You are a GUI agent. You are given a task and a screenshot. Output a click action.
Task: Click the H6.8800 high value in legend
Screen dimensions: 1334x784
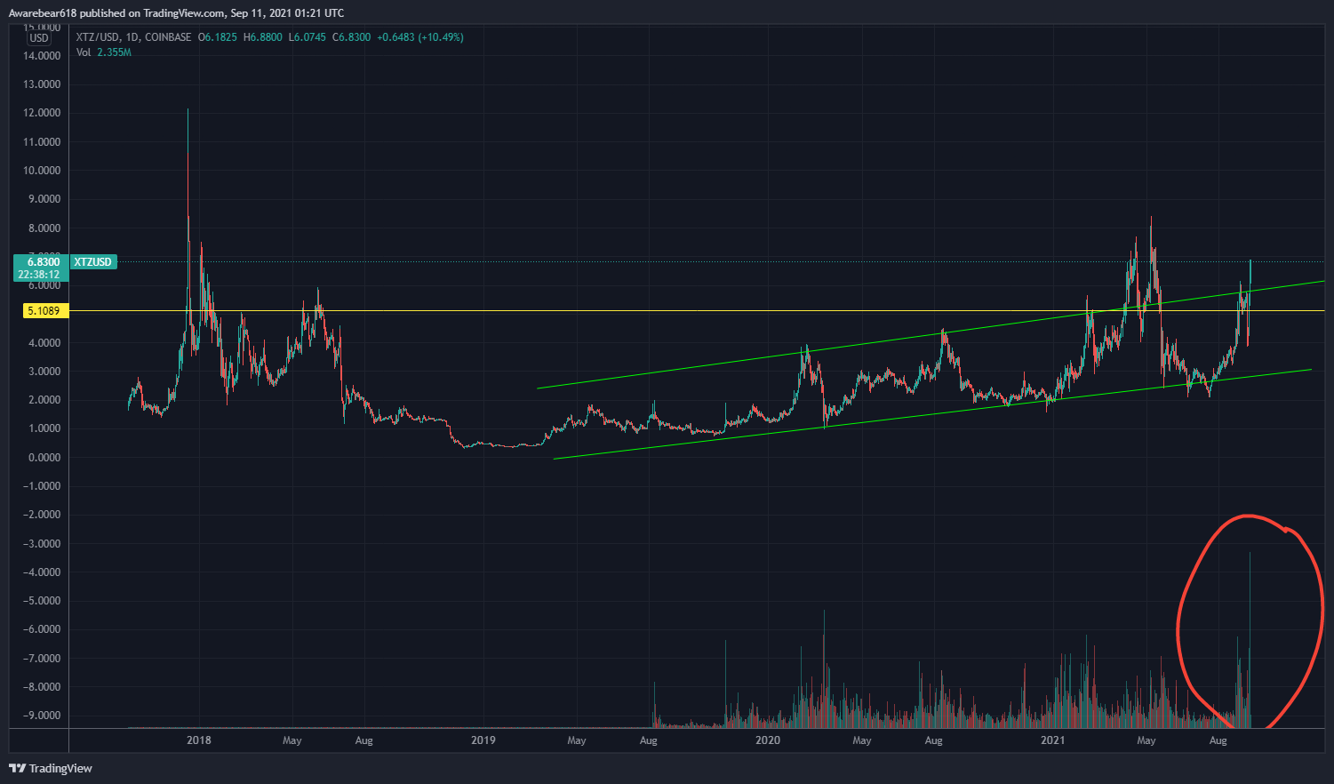[263, 37]
